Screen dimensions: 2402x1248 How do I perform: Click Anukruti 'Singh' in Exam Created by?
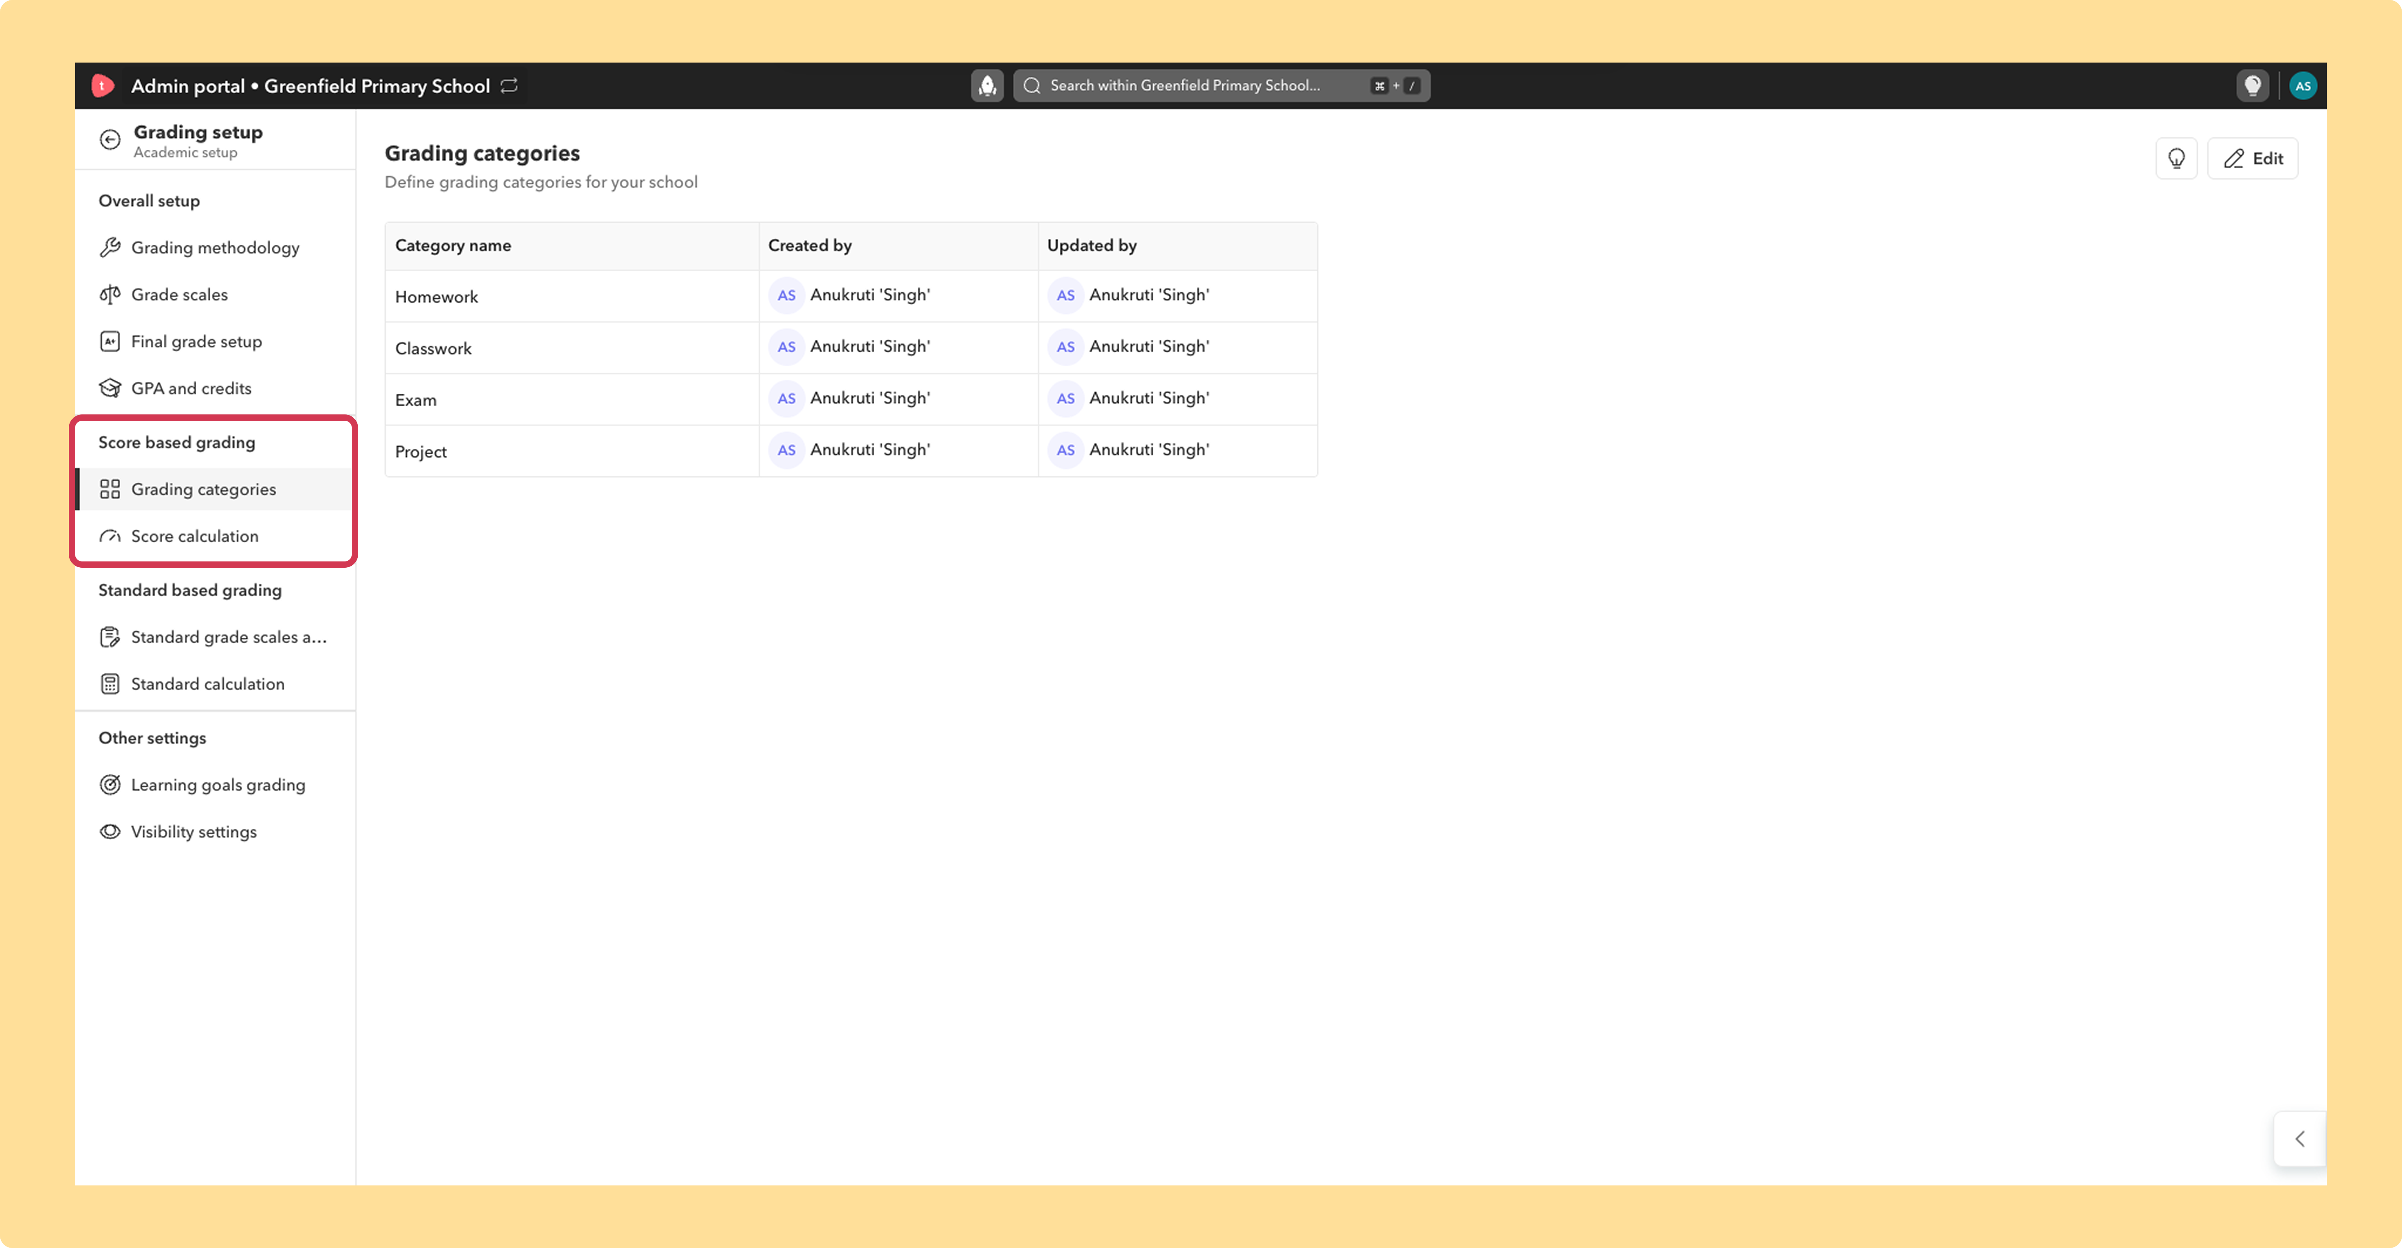(870, 398)
